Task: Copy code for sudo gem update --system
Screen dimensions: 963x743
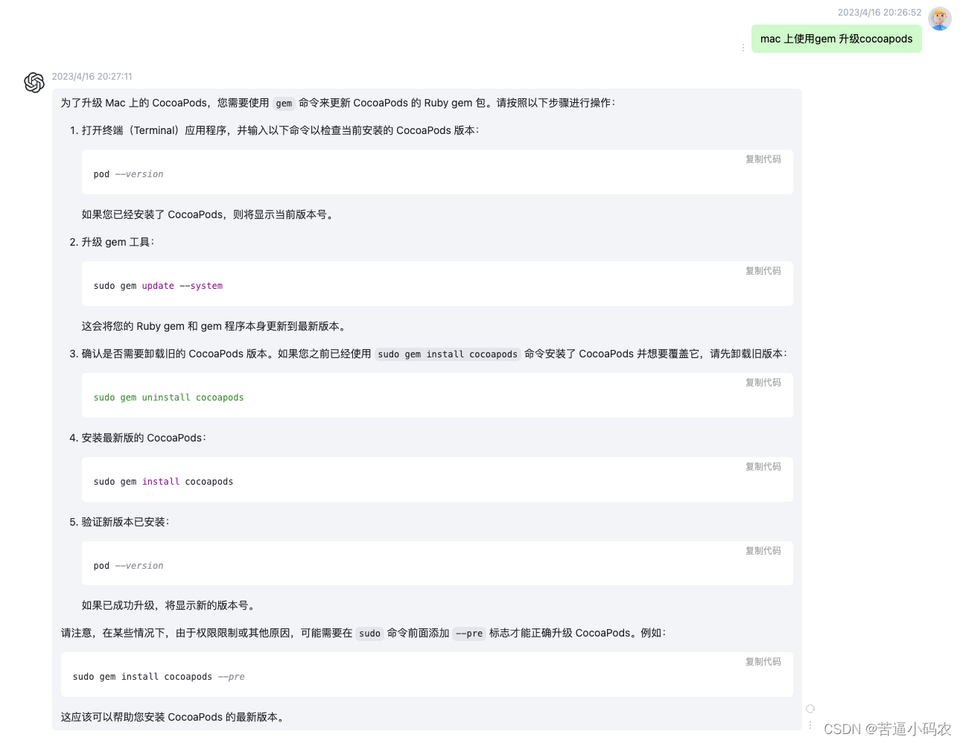Action: pyautogui.click(x=763, y=271)
